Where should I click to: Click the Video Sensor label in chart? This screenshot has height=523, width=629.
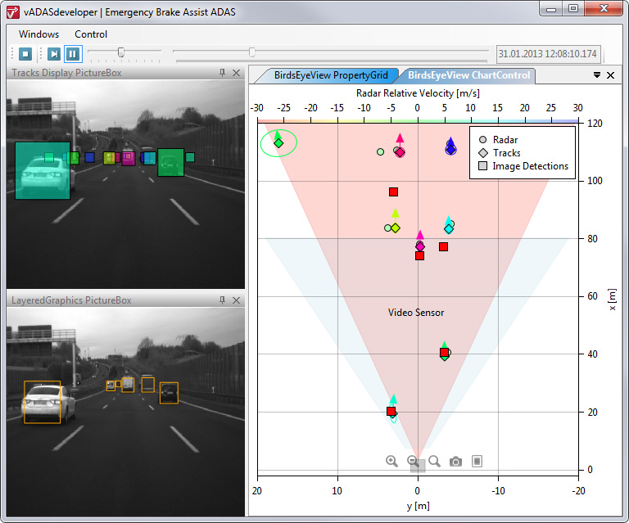coord(415,313)
